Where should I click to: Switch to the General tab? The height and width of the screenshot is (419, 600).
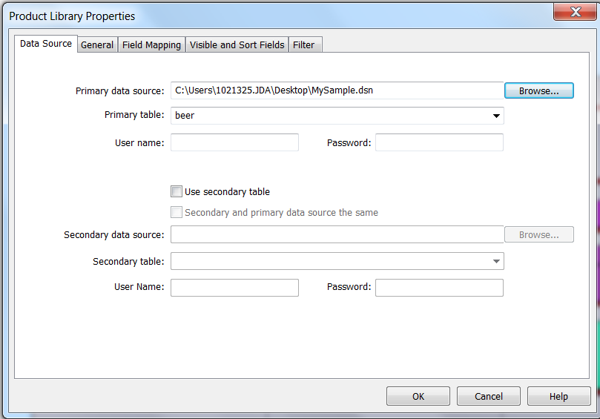click(97, 44)
